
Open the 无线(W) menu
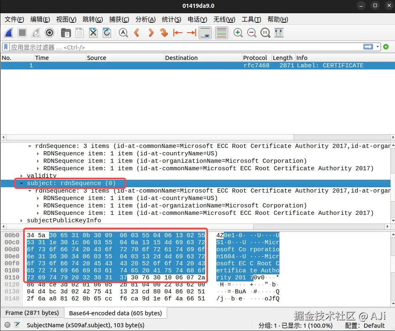(224, 19)
